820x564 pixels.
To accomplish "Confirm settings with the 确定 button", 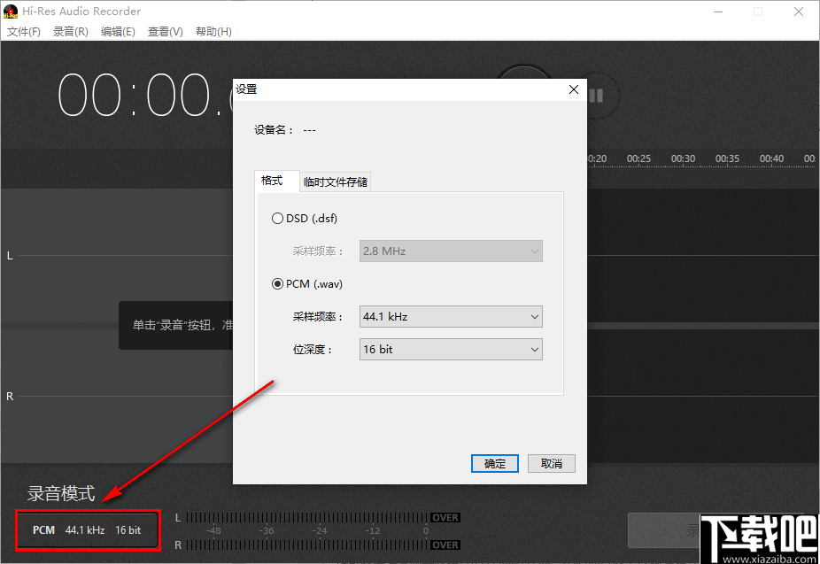I will point(494,463).
